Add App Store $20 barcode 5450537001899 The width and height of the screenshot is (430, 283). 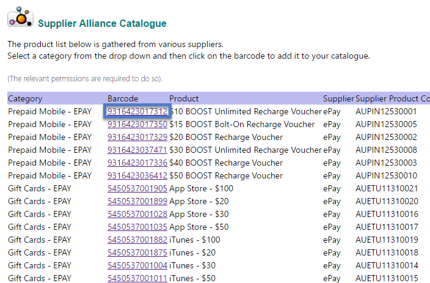pyautogui.click(x=137, y=201)
